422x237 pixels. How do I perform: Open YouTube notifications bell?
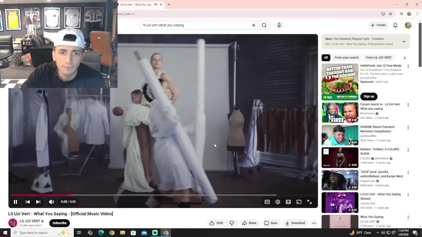point(395,25)
